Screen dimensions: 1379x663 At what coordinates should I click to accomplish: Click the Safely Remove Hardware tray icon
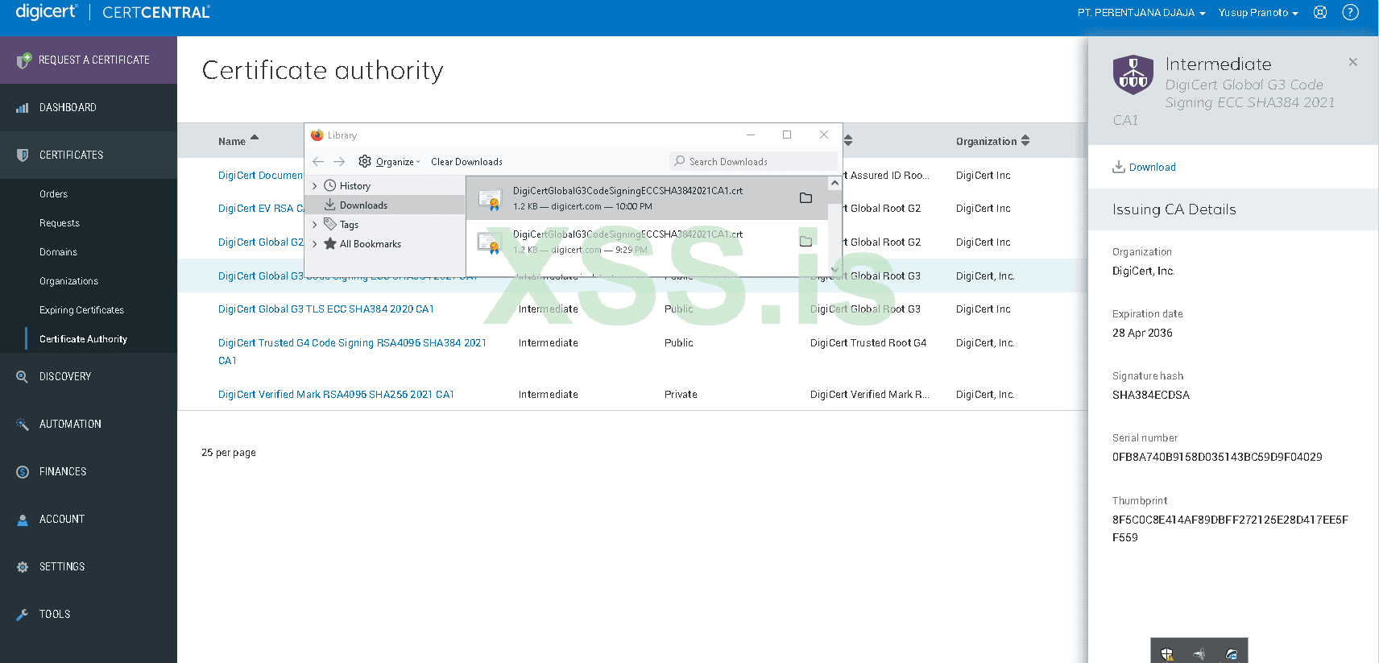click(x=1199, y=654)
